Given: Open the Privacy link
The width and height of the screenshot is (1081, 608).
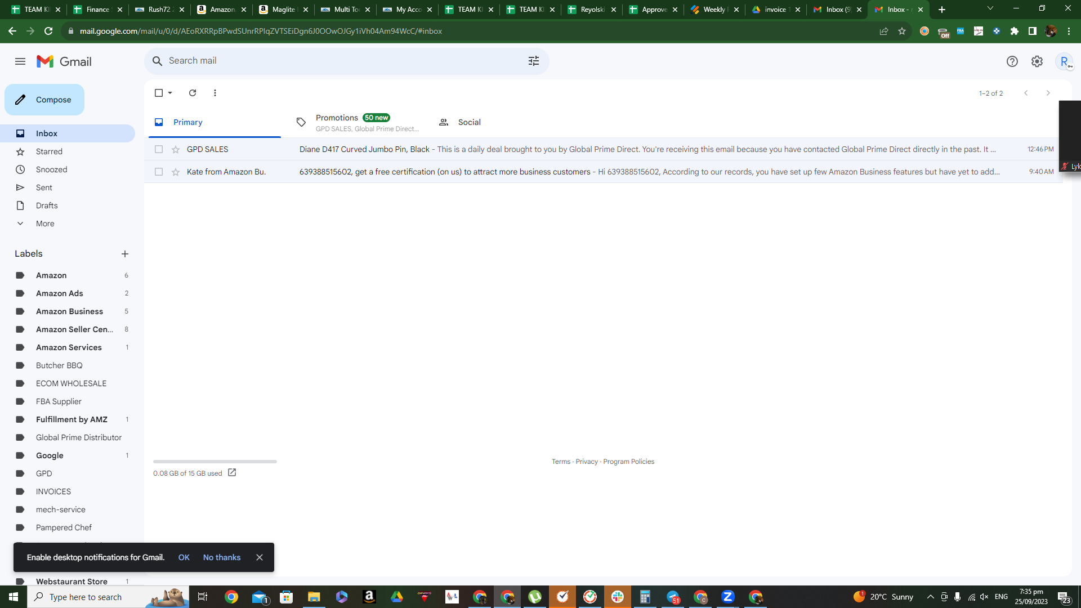Looking at the screenshot, I should click(x=587, y=462).
